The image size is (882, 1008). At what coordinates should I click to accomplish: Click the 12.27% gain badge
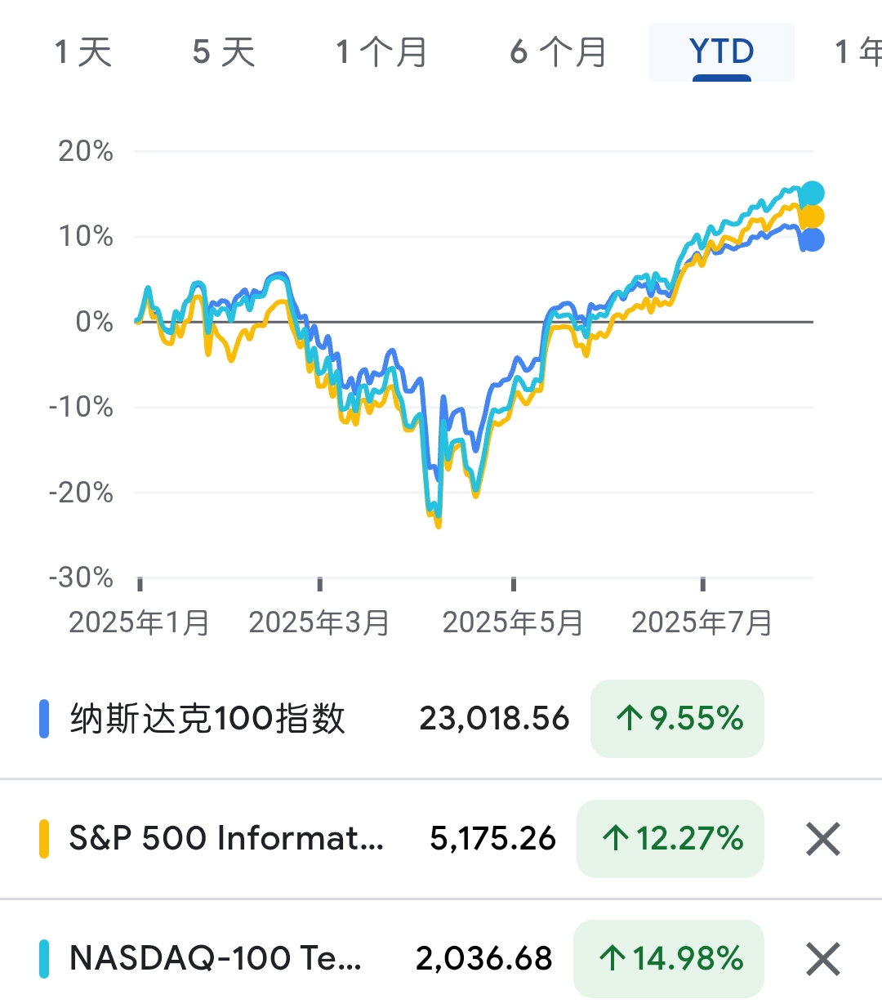pos(670,839)
